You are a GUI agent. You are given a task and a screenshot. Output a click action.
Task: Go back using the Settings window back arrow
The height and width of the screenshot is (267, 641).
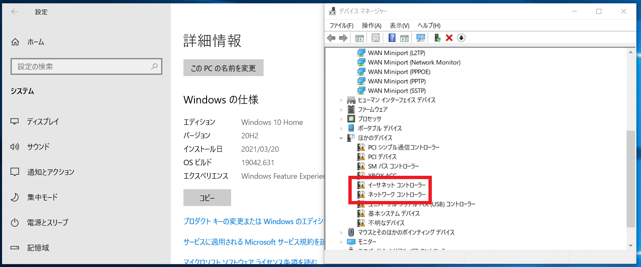[x=15, y=12]
